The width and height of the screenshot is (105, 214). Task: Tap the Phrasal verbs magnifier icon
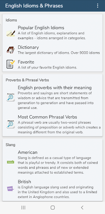coord(11,124)
